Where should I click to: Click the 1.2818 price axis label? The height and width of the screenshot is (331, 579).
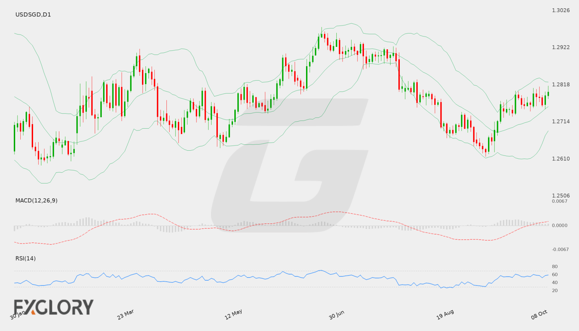(561, 84)
